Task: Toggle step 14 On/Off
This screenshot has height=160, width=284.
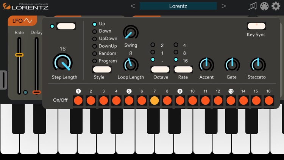Action: 243,100
